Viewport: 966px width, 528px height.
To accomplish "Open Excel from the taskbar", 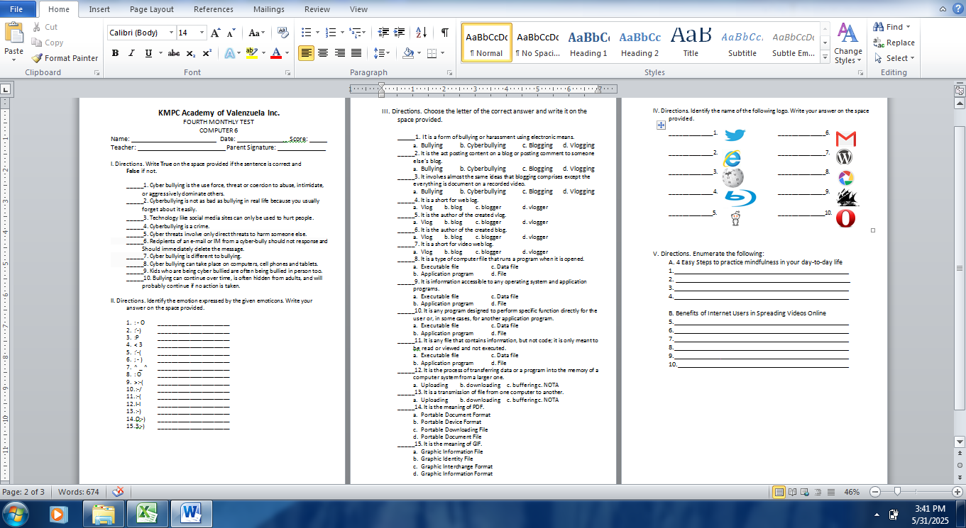I will (x=146, y=513).
